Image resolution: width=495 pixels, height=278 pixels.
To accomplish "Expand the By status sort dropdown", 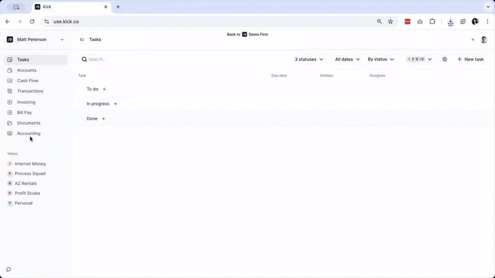I will pos(380,59).
